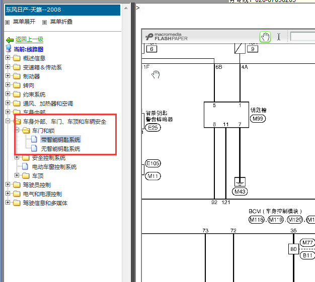Viewport: 315px width, 282px height.
Task: Select the FlashPaper hand pan tool
Action: point(265,37)
